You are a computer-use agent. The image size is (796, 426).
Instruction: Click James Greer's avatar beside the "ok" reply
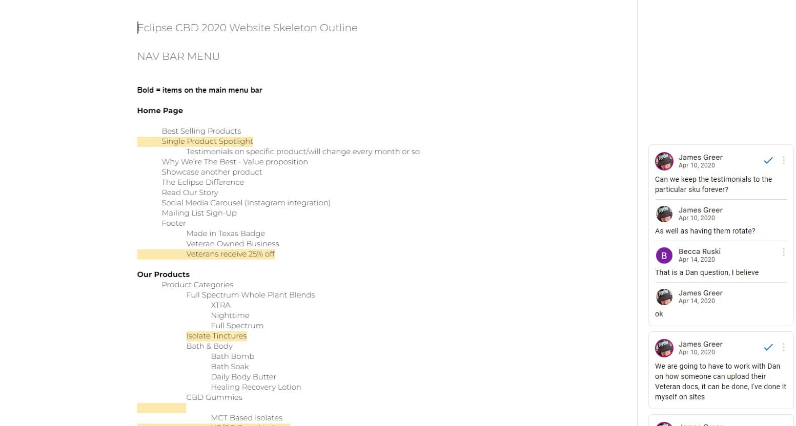pyautogui.click(x=664, y=296)
